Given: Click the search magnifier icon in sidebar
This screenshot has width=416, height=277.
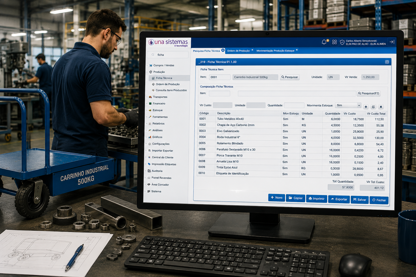Looking at the screenshot, I should coord(153,55).
